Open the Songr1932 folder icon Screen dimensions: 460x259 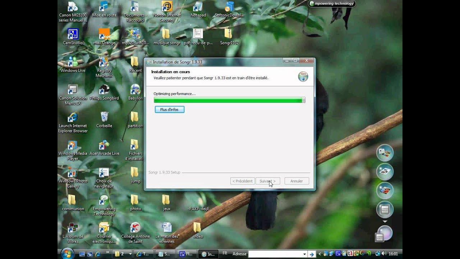229,37
